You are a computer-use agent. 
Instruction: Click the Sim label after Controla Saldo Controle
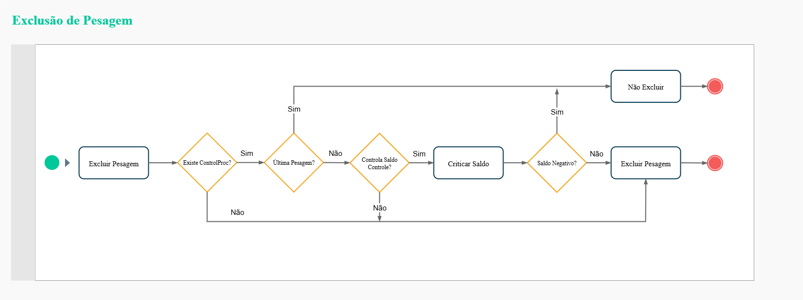coord(419,154)
